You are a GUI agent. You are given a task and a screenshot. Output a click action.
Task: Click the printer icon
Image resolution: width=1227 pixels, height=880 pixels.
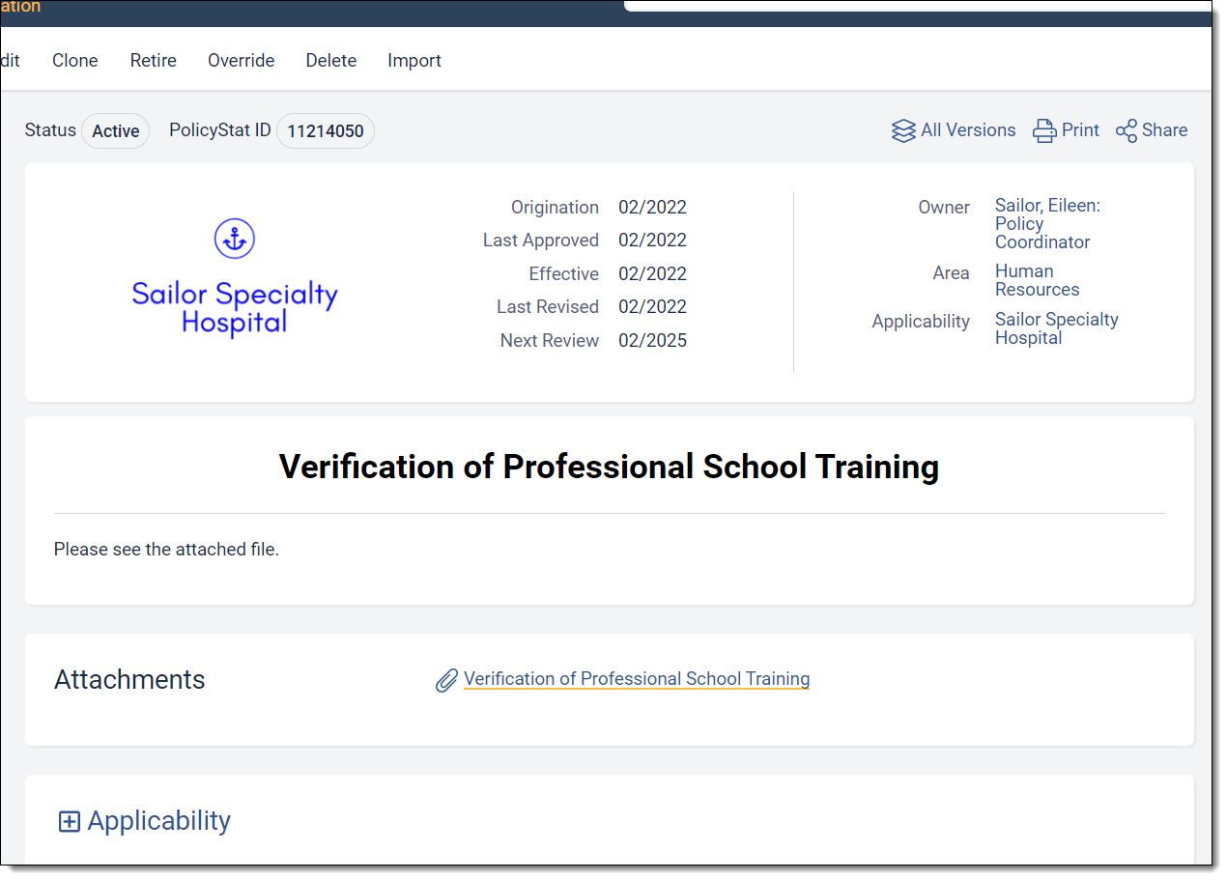1044,130
